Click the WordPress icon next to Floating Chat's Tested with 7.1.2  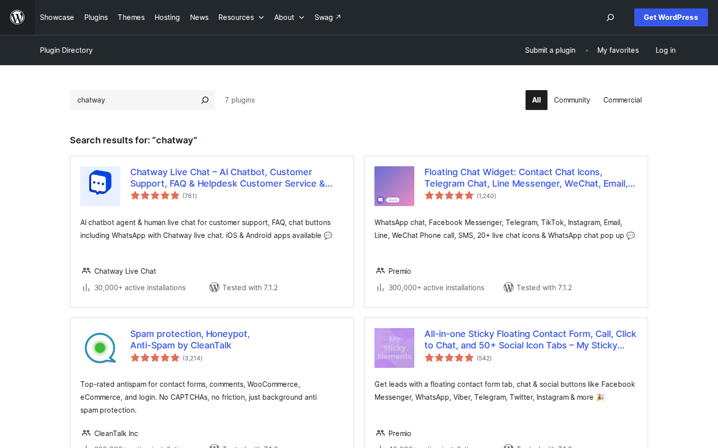pyautogui.click(x=509, y=288)
